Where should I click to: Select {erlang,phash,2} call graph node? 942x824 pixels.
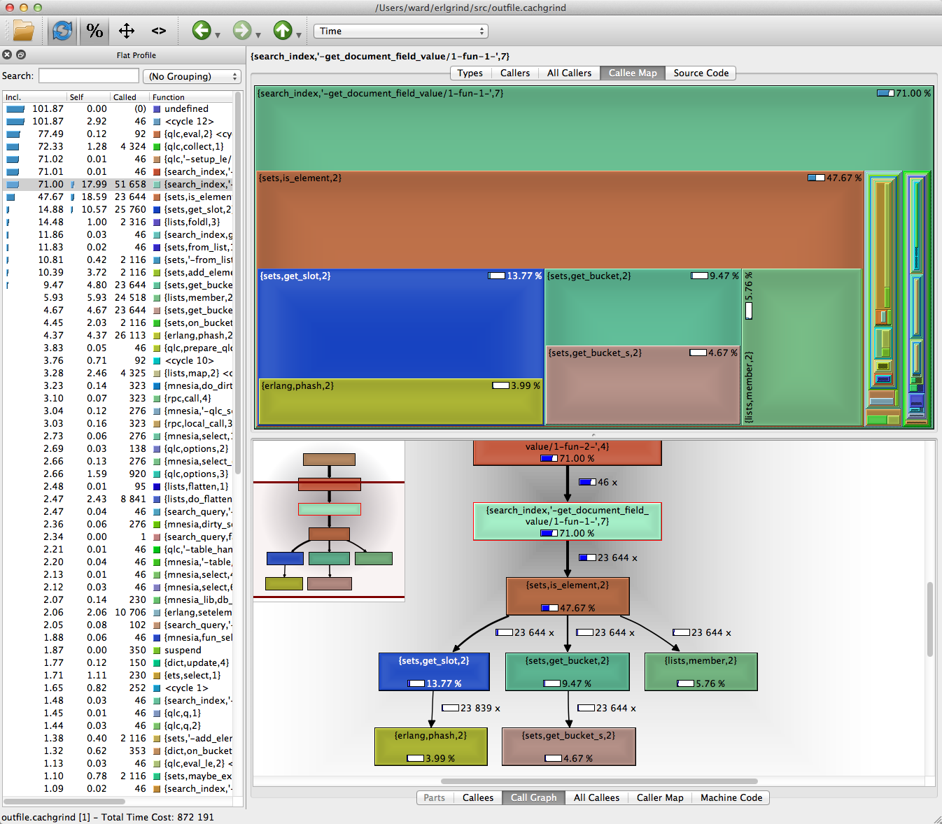pyautogui.click(x=430, y=746)
